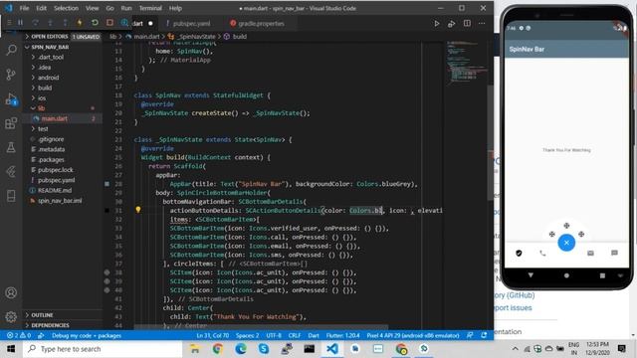The width and height of the screenshot is (637, 358).
Task: Open Google Chrome from the taskbar
Action: pyautogui.click(x=218, y=349)
